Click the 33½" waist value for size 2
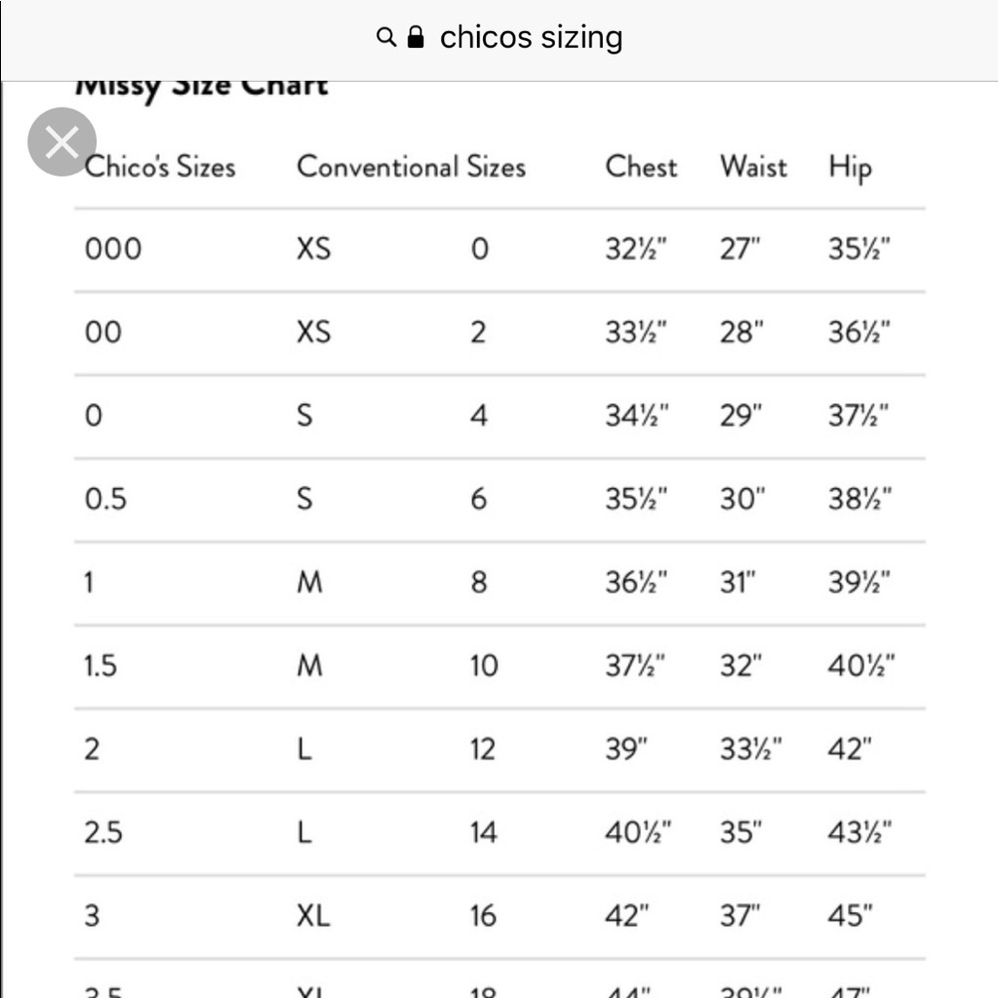The image size is (998, 998). point(750,749)
